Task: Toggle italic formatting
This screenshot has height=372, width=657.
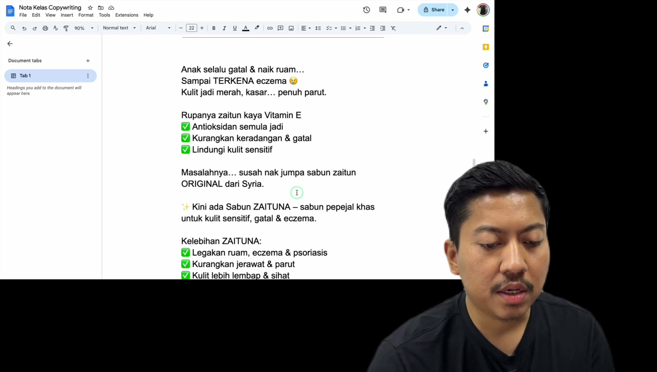Action: [x=224, y=28]
